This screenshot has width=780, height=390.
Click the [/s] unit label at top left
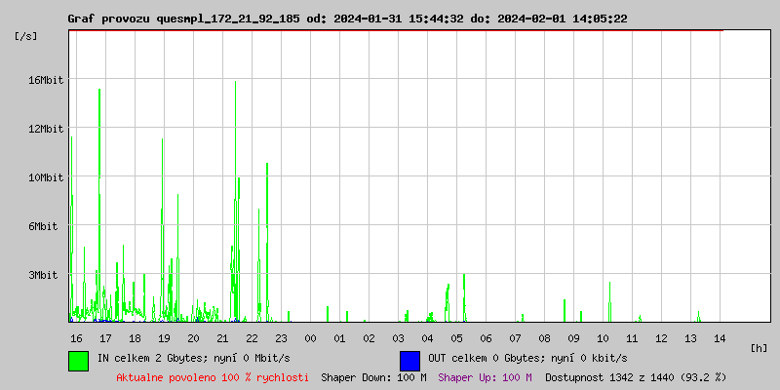tap(27, 36)
